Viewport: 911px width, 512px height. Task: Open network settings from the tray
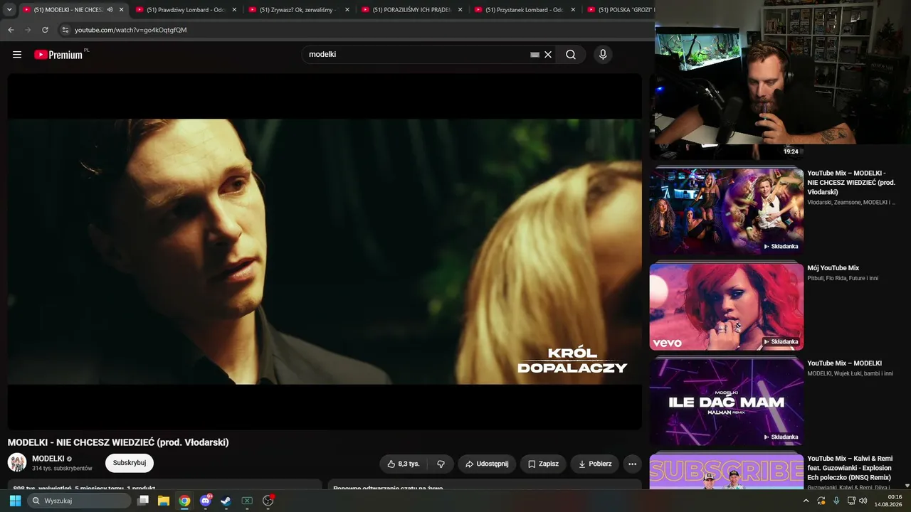click(851, 501)
